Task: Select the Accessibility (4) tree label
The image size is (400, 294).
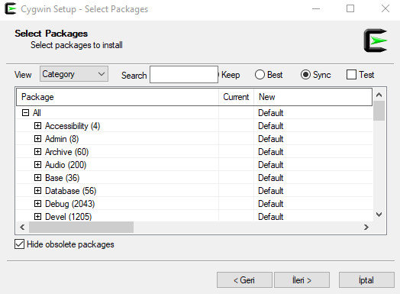Action: (x=73, y=126)
